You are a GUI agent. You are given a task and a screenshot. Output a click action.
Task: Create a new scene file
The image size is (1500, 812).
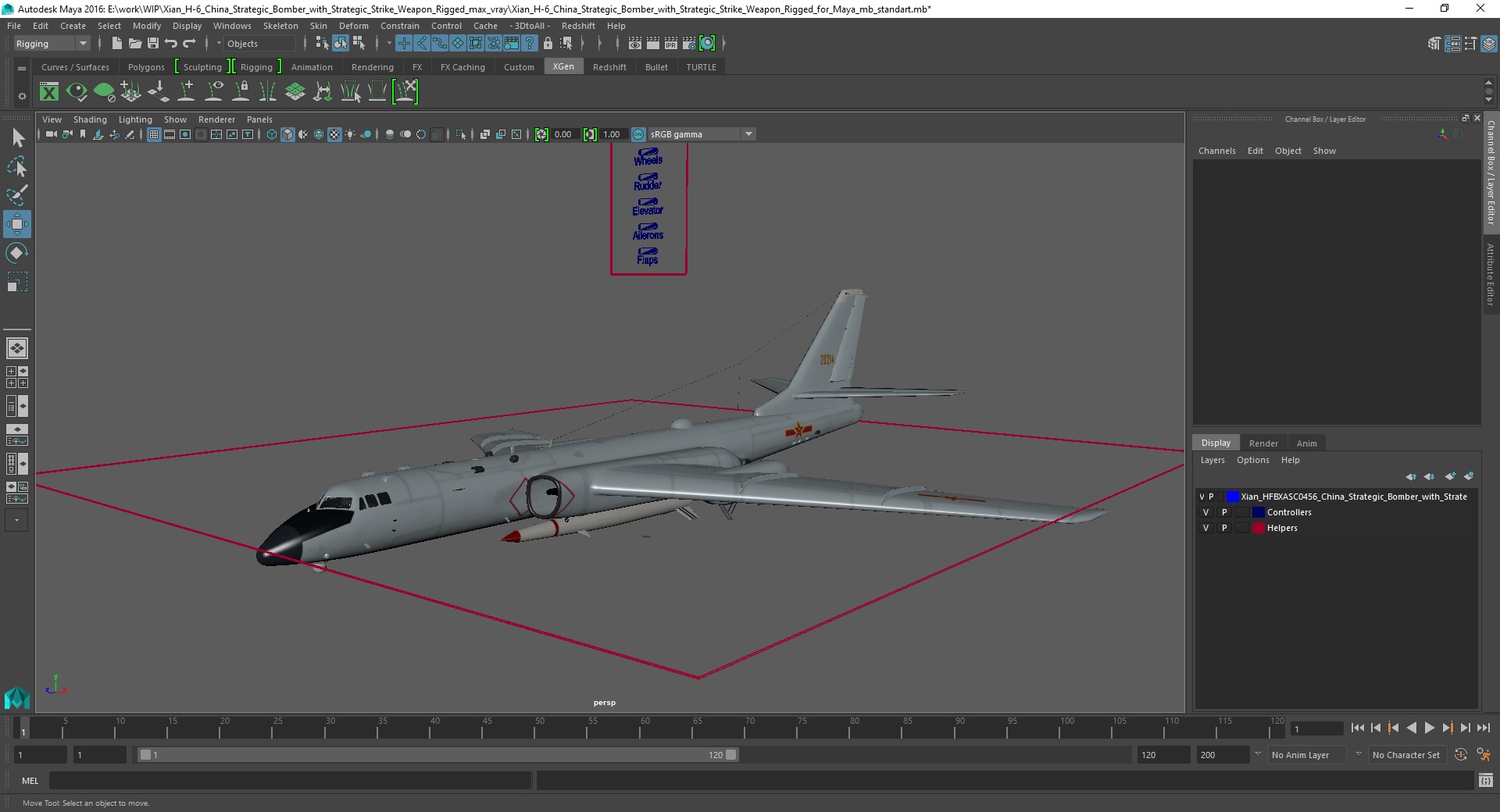[116, 44]
